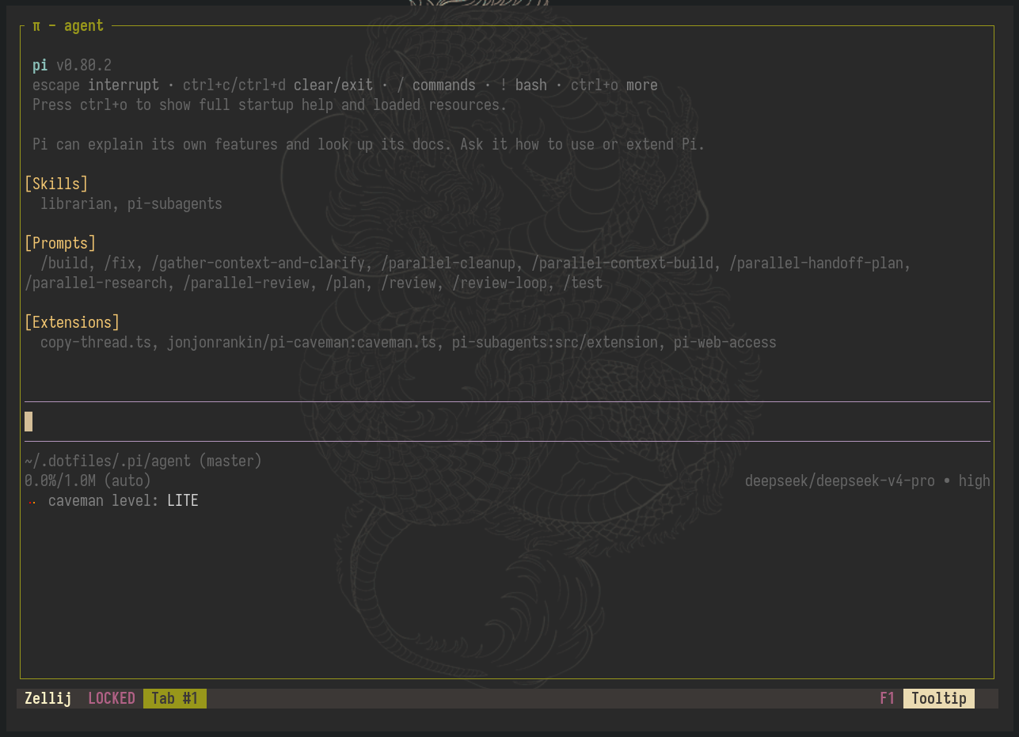
Task: Focus the pi prompt input line
Action: point(507,421)
